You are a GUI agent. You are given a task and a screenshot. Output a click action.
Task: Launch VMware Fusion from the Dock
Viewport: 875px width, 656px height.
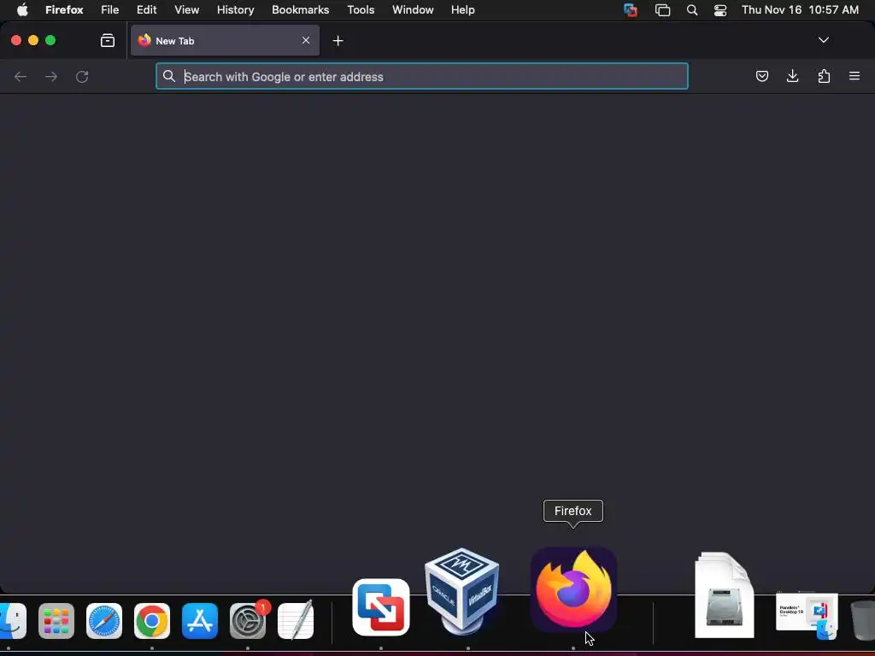tap(381, 607)
